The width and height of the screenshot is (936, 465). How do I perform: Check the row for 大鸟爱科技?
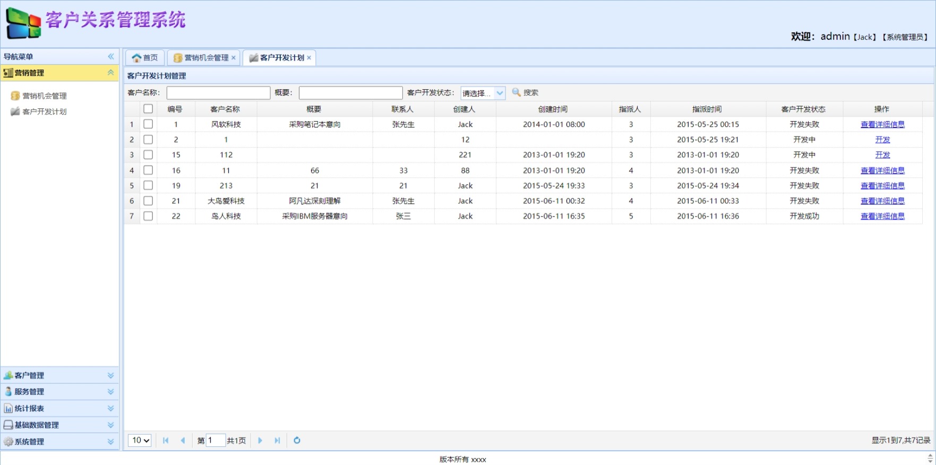click(x=148, y=201)
